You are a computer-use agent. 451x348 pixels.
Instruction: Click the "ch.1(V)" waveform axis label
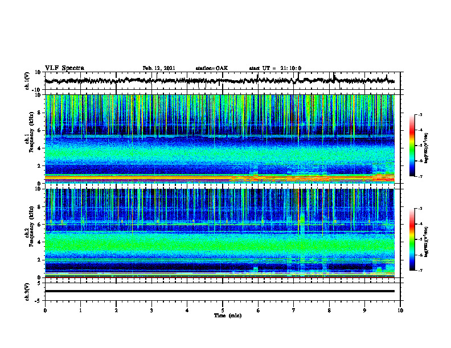(x=27, y=81)
